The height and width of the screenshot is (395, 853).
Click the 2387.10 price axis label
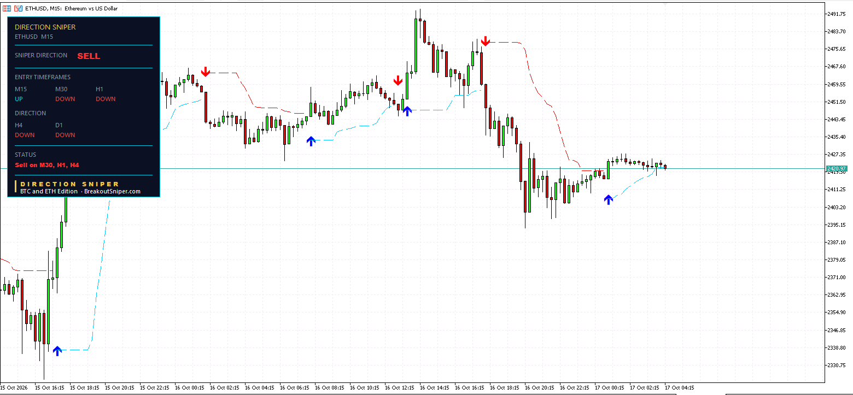pos(837,242)
